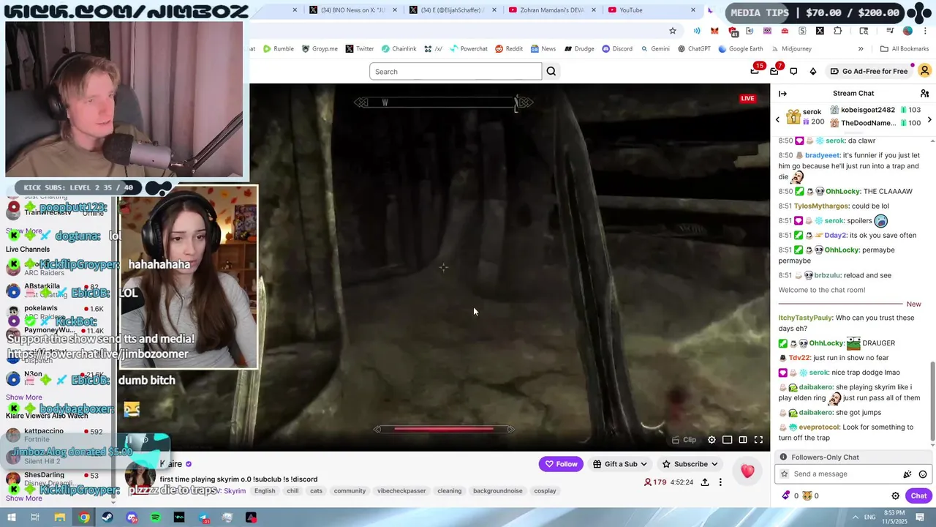The image size is (936, 527).
Task: Toggle mini player mode icon
Action: click(x=728, y=440)
